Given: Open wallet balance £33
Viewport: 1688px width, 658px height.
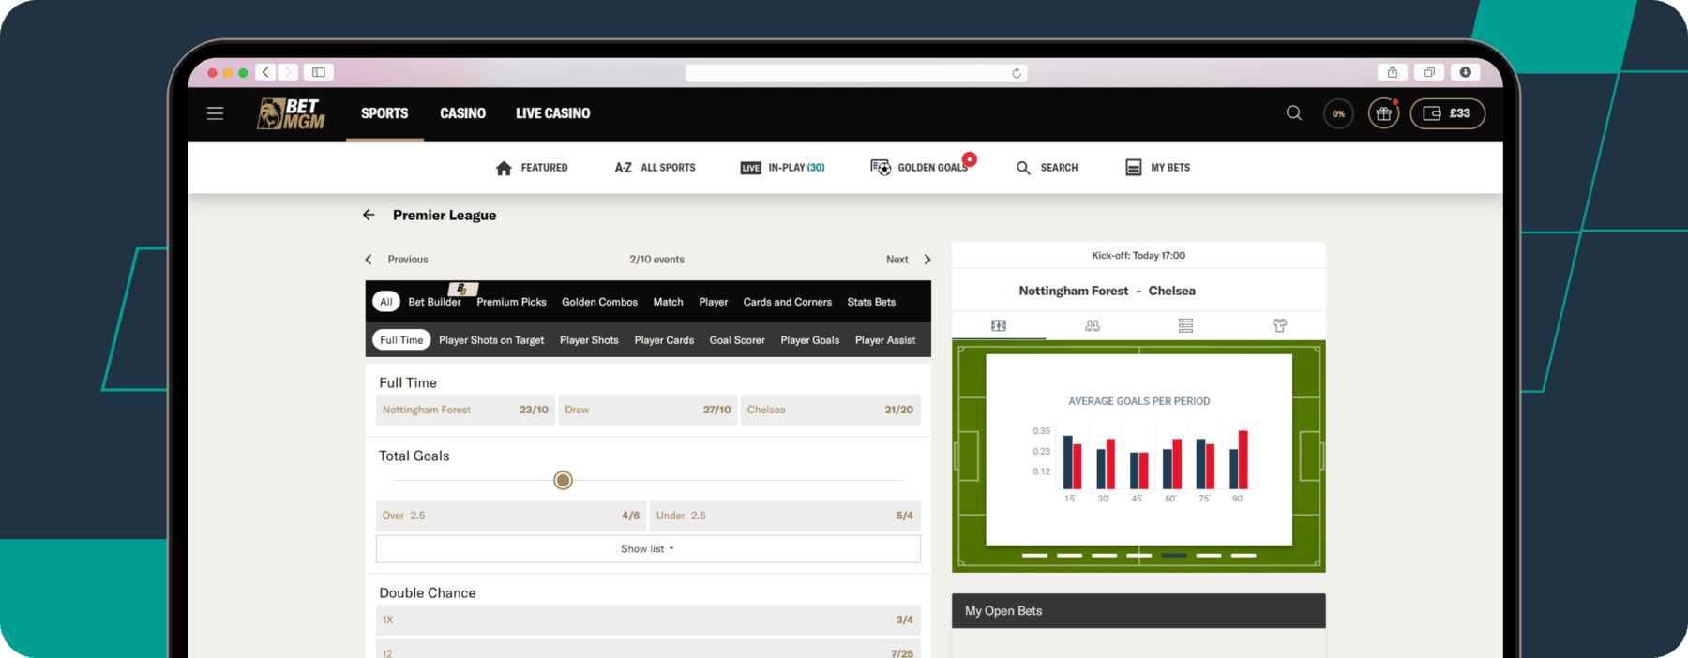Looking at the screenshot, I should pyautogui.click(x=1447, y=113).
